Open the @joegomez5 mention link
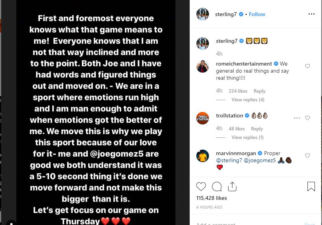 pos(259,161)
